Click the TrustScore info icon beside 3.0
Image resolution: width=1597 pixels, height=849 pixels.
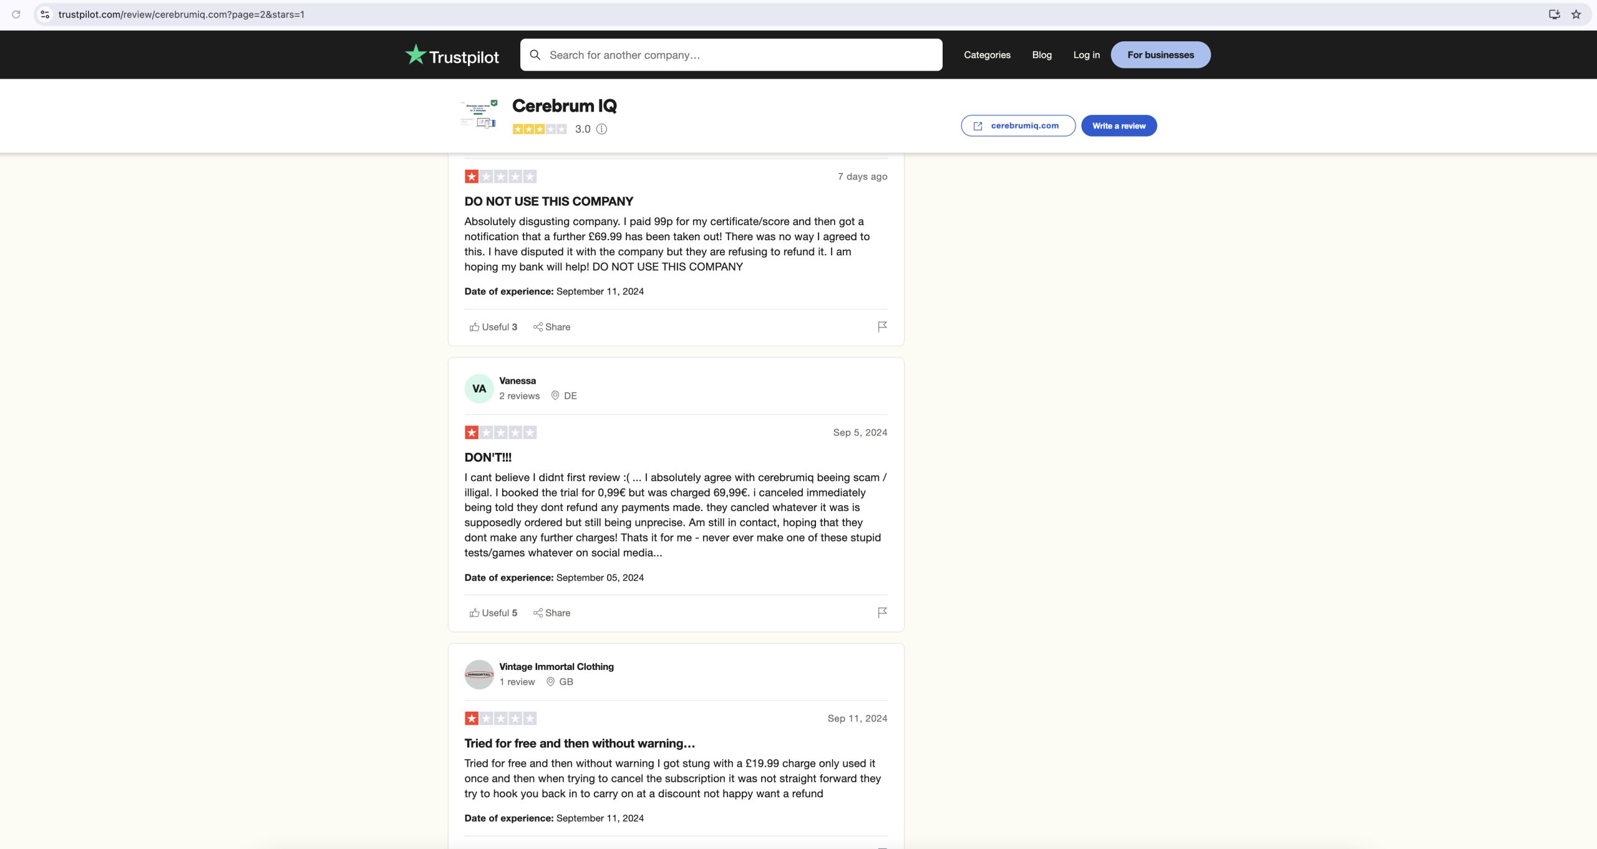(x=601, y=129)
